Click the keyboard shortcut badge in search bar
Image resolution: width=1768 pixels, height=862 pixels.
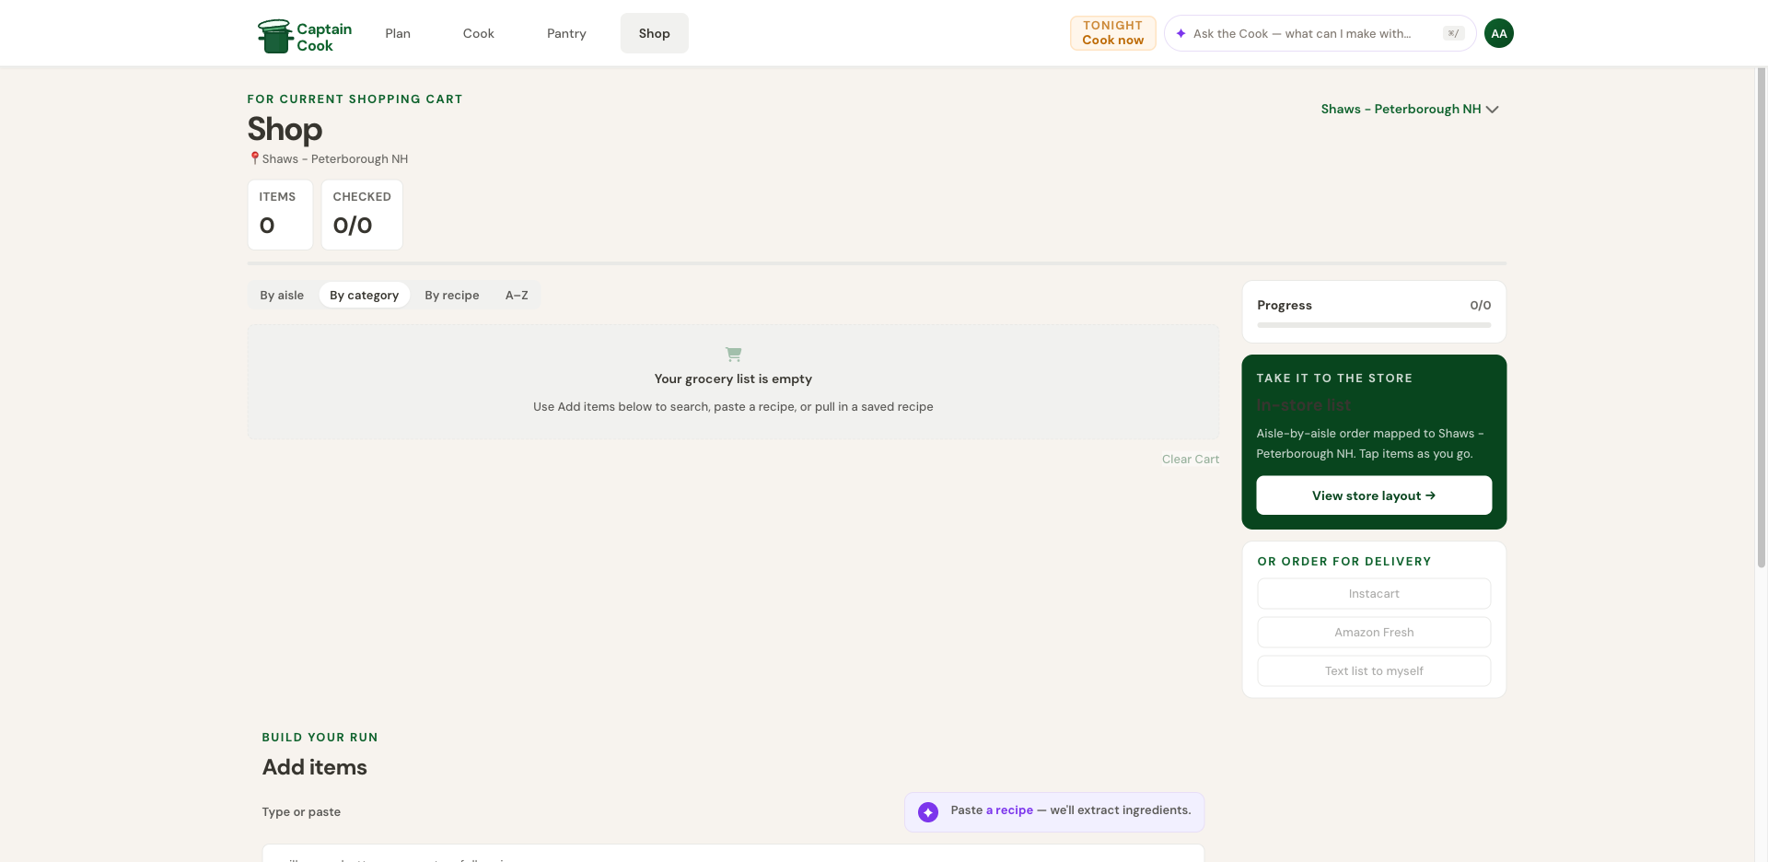(1453, 33)
